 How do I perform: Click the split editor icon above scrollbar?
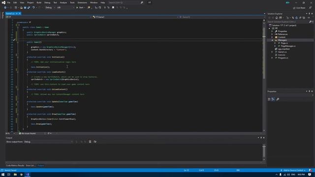(x=264, y=20)
